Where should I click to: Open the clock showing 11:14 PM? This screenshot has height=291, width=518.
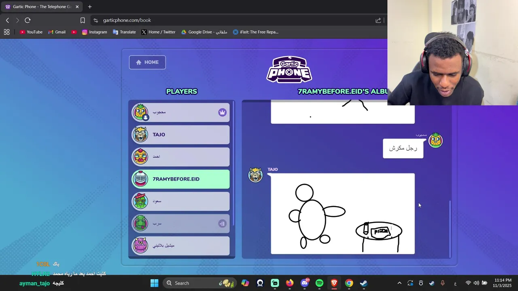(503, 283)
